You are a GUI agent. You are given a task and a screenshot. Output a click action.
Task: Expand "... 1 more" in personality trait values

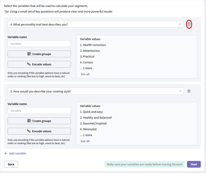point(86,68)
